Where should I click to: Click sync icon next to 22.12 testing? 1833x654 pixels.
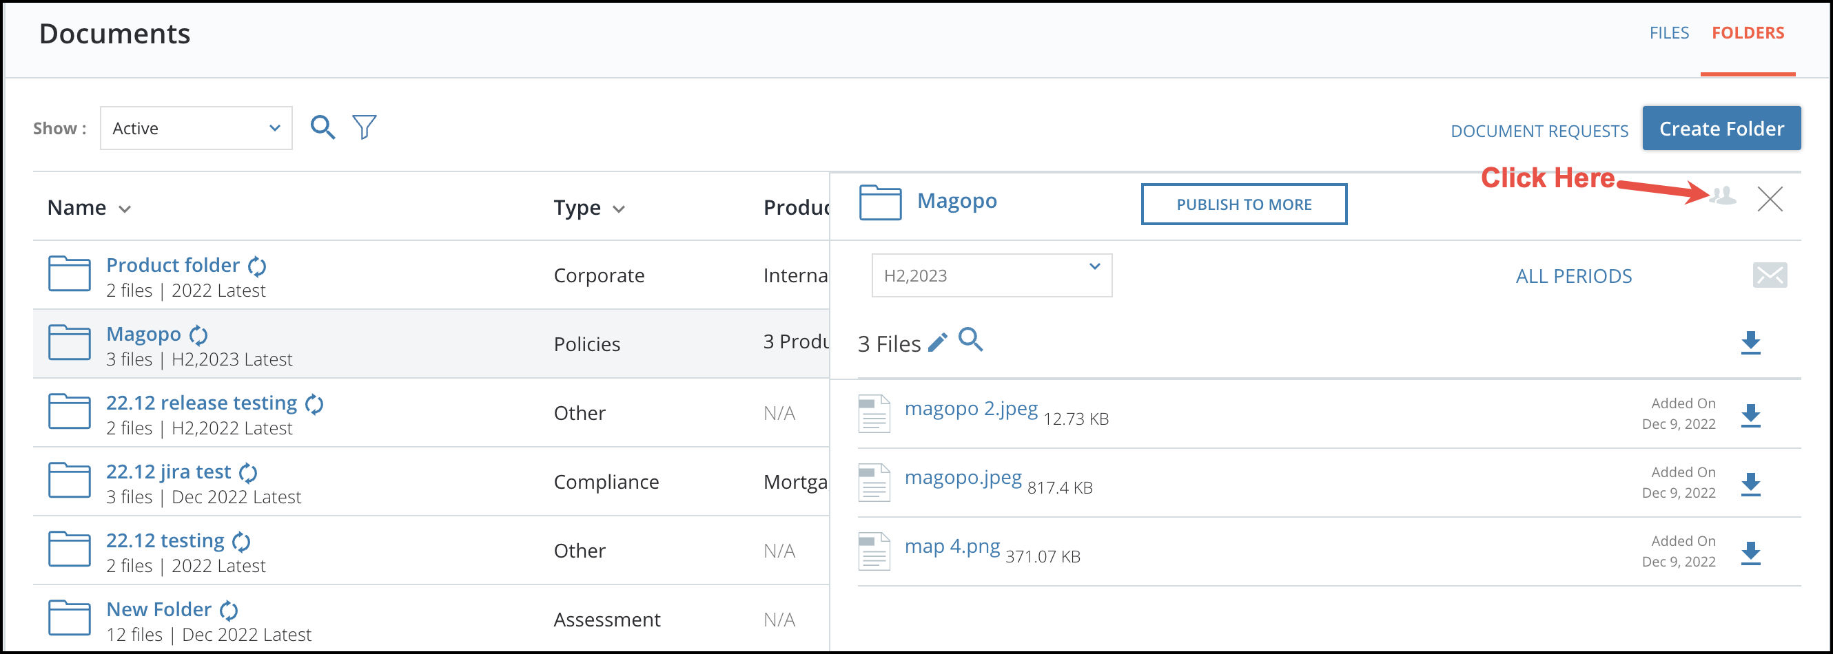242,542
